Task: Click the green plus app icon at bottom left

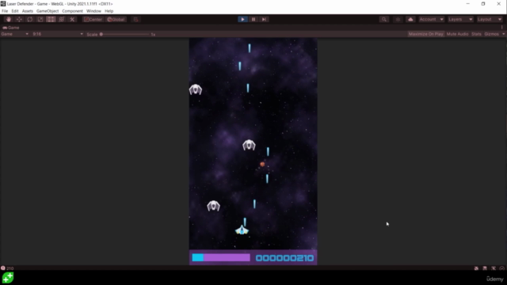Action: [8, 278]
